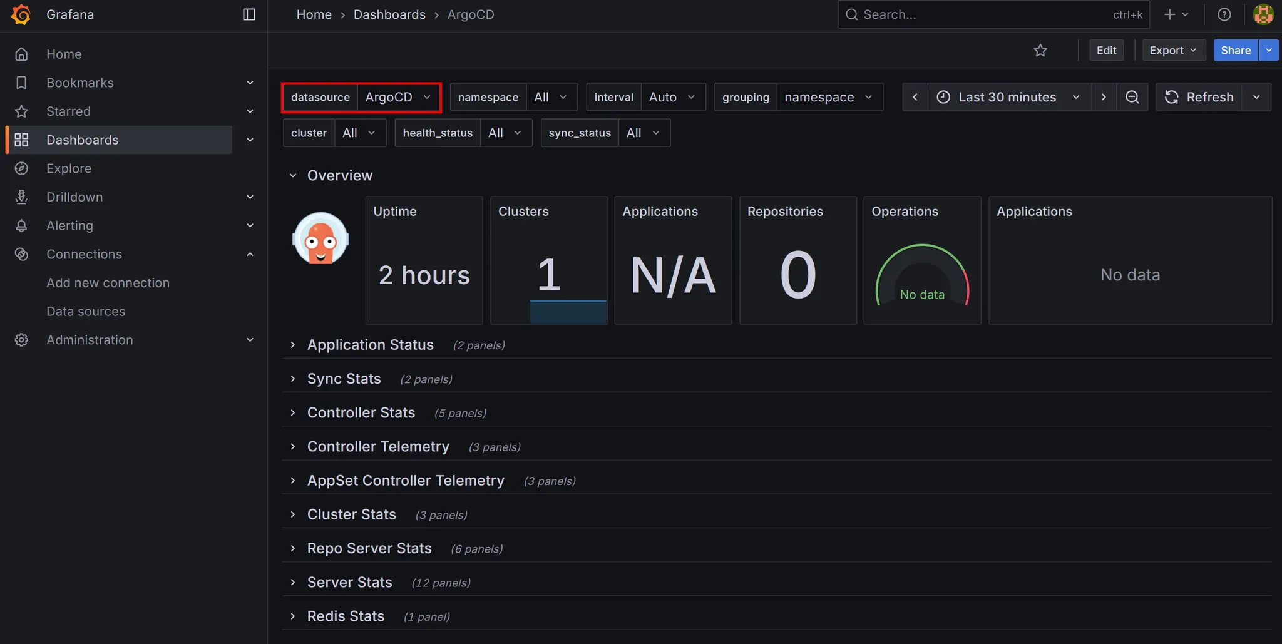The image size is (1282, 644).
Task: Click the Administration gear icon
Action: (21, 340)
